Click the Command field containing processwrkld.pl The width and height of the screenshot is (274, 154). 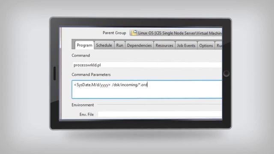coord(147,65)
